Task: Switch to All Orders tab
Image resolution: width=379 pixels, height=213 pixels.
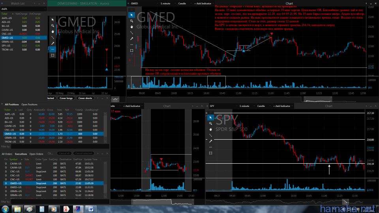Action: [x=7, y=154]
